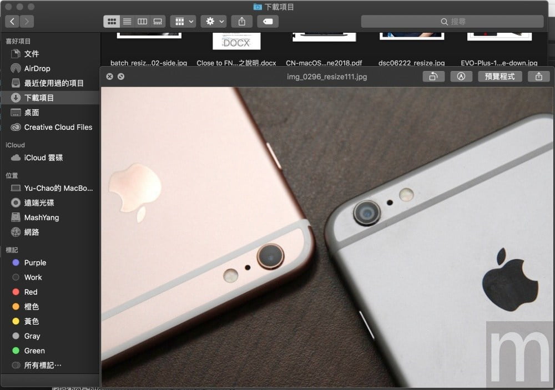The image size is (555, 390).
Task: Click the edit tags icon
Action: [268, 22]
